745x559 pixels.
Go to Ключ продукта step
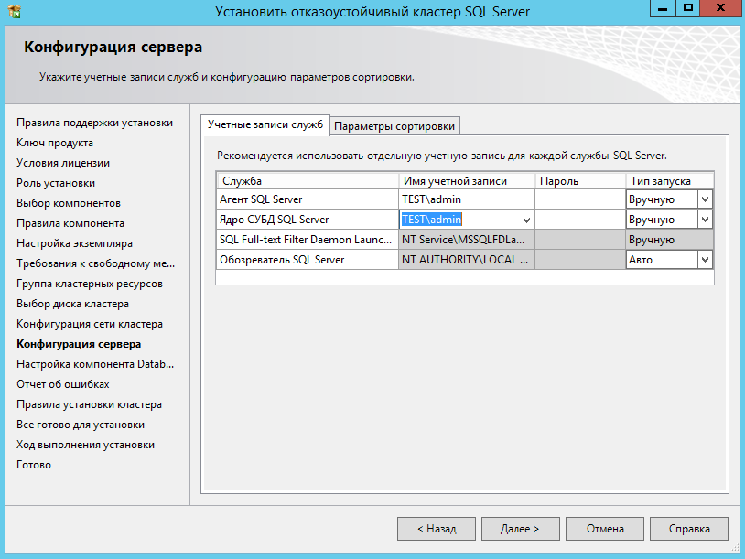(x=55, y=143)
